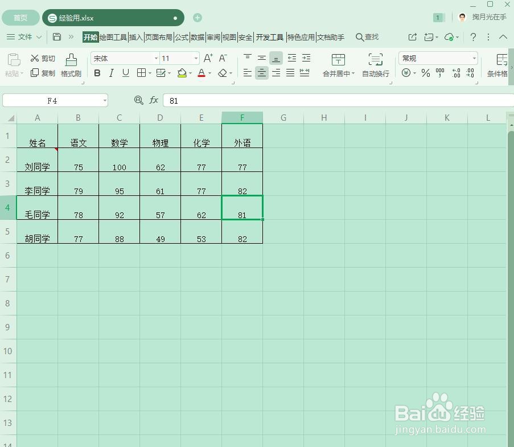Open the font color dropdown arrow
This screenshot has height=447, width=514.
(210, 73)
